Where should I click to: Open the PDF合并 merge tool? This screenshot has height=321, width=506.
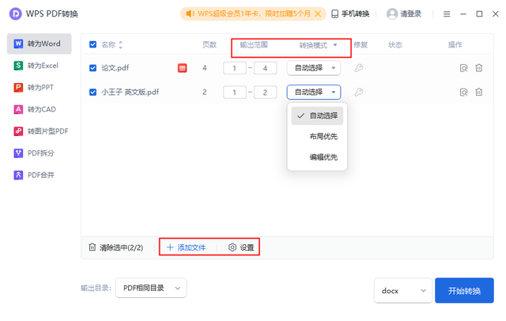[x=39, y=176]
